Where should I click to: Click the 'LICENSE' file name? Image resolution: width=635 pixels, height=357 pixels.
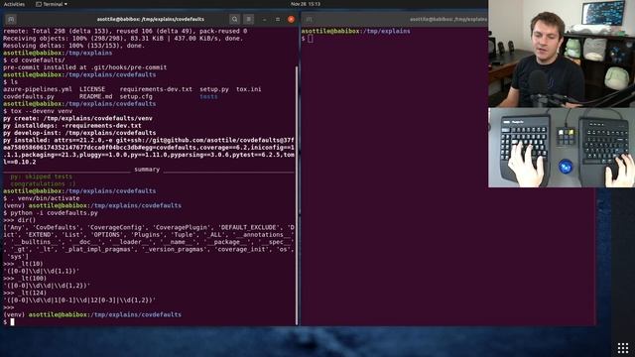92,89
